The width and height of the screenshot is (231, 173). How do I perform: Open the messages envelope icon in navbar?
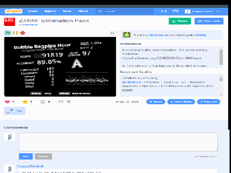[x=164, y=11]
